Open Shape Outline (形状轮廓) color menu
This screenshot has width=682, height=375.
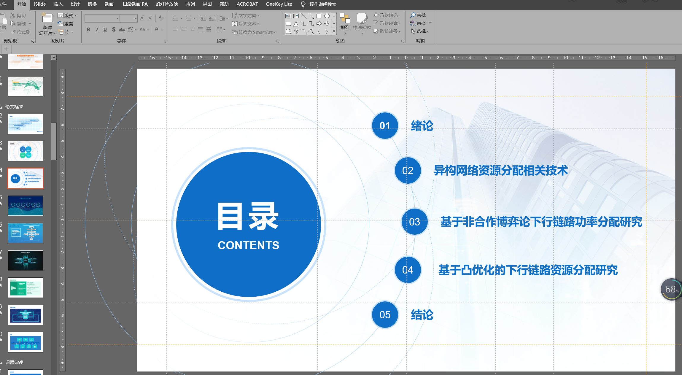[x=387, y=23]
